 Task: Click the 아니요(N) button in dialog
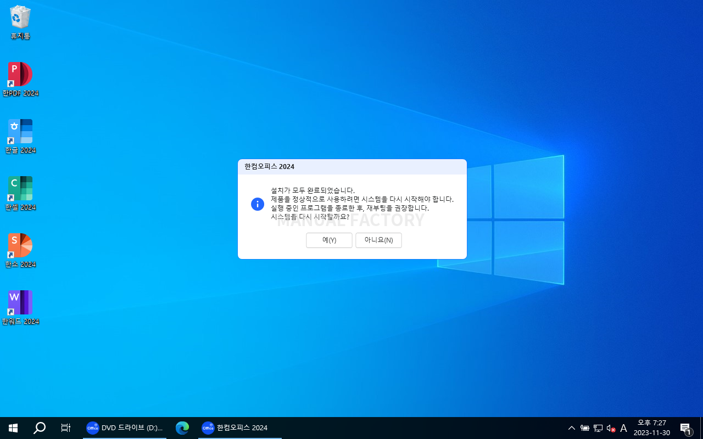[x=378, y=240]
